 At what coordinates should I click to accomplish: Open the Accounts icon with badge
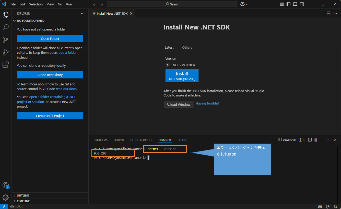click(x=6, y=185)
